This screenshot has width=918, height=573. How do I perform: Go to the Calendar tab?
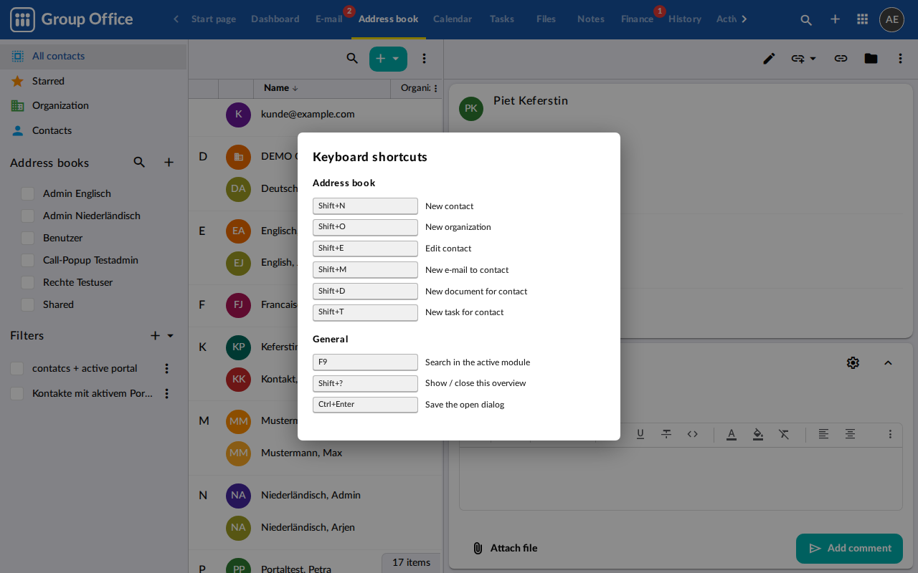(x=453, y=19)
